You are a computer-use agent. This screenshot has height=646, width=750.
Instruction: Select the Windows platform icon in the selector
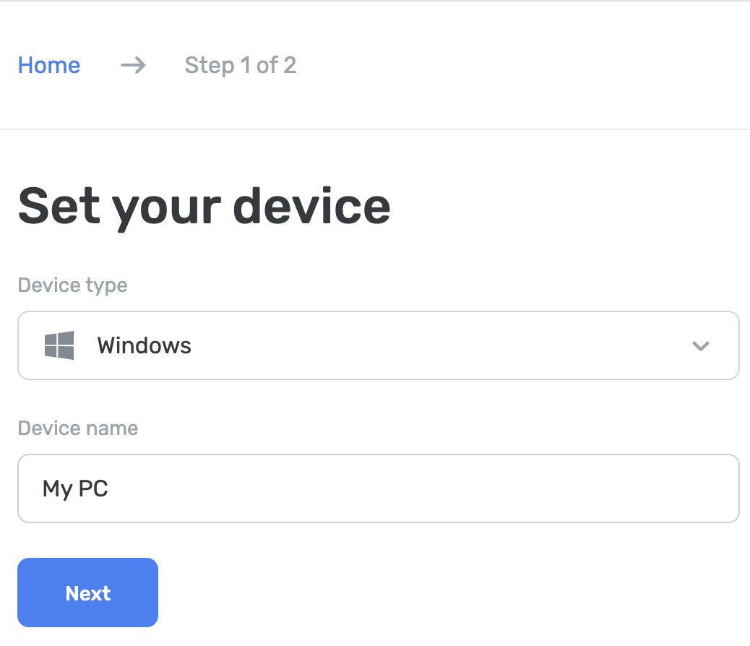point(61,345)
